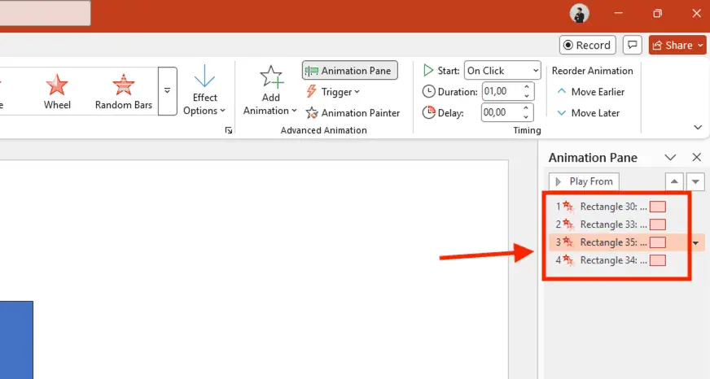Click Move Later reorder arrow
The image size is (710, 379).
click(x=588, y=113)
